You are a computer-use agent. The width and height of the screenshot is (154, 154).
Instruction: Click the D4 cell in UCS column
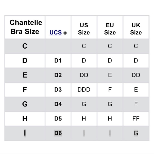coord(58,104)
